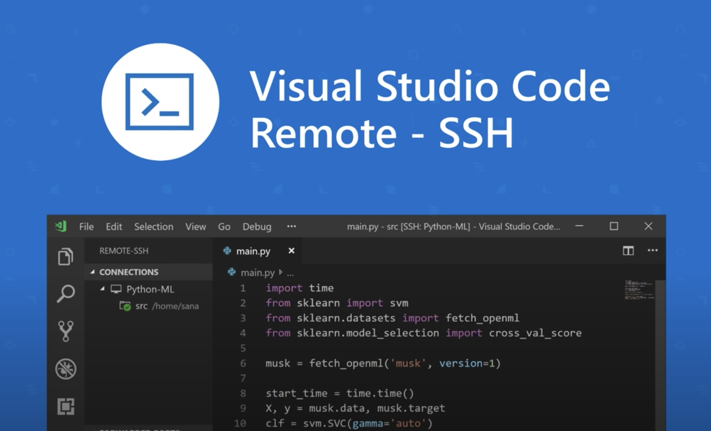
Task: Collapse the CONNECTIONS section
Action: [x=93, y=272]
